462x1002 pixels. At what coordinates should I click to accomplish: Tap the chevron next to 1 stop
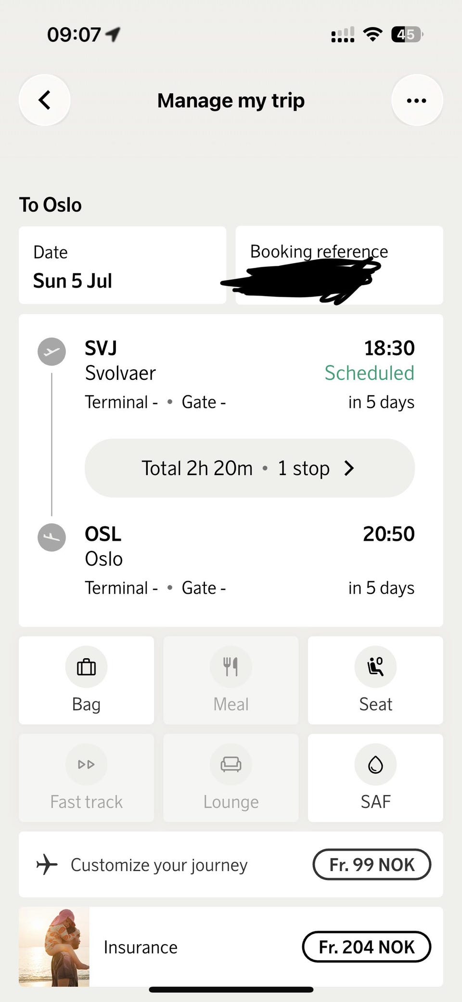(x=349, y=468)
